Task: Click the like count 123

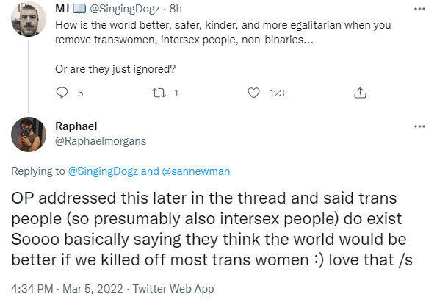Action: point(277,93)
